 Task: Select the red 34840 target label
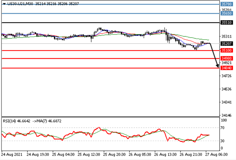227,68
